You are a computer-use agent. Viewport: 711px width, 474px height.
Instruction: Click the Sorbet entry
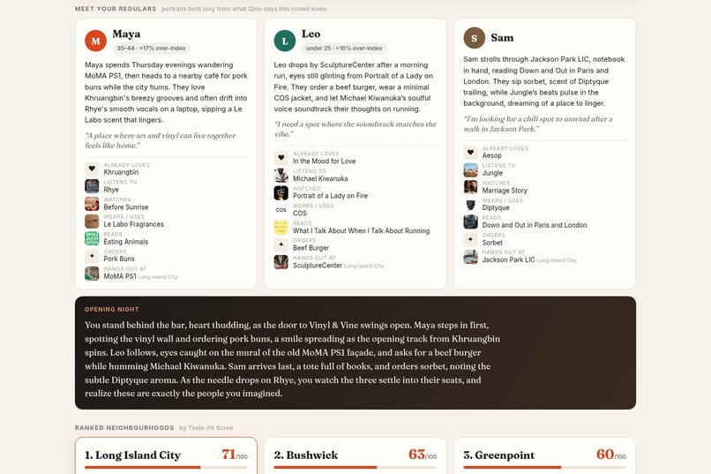492,242
